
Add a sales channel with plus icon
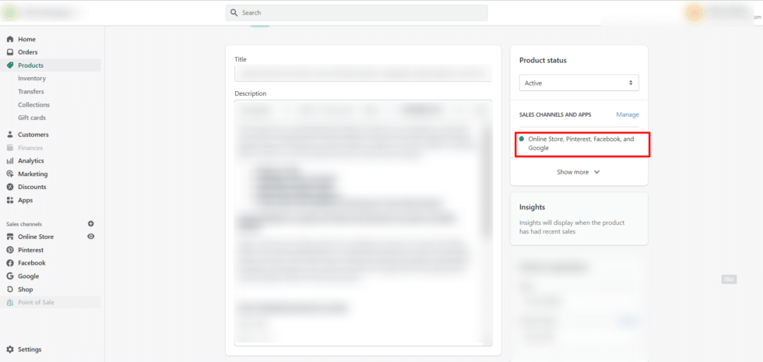coord(91,224)
